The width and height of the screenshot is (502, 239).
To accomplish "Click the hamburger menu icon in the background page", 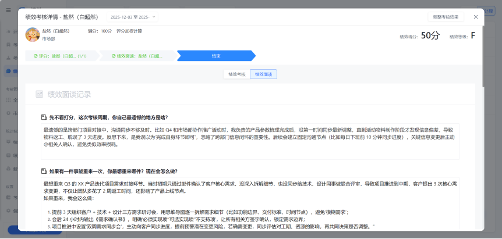I will pyautogui.click(x=9, y=10).
